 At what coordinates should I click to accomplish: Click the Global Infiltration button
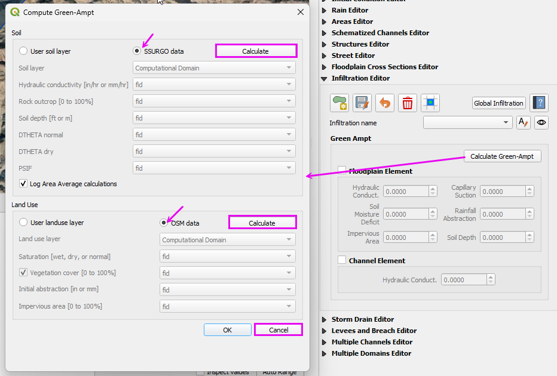498,103
